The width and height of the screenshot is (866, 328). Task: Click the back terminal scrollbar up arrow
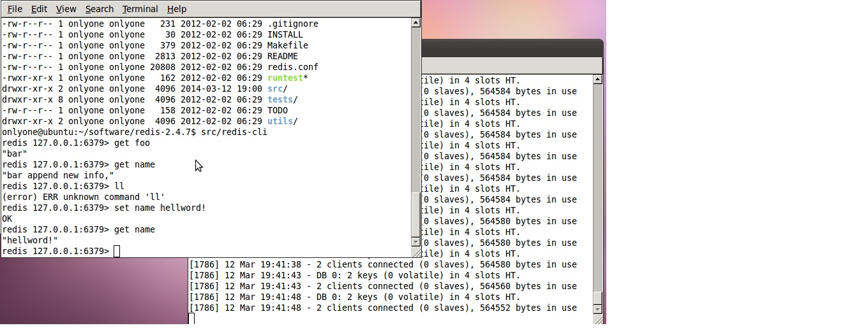coord(597,80)
